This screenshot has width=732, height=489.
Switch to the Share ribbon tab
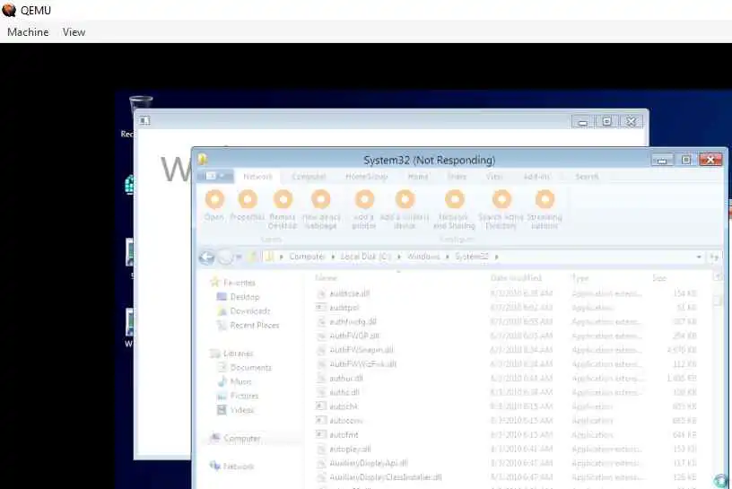[457, 177]
